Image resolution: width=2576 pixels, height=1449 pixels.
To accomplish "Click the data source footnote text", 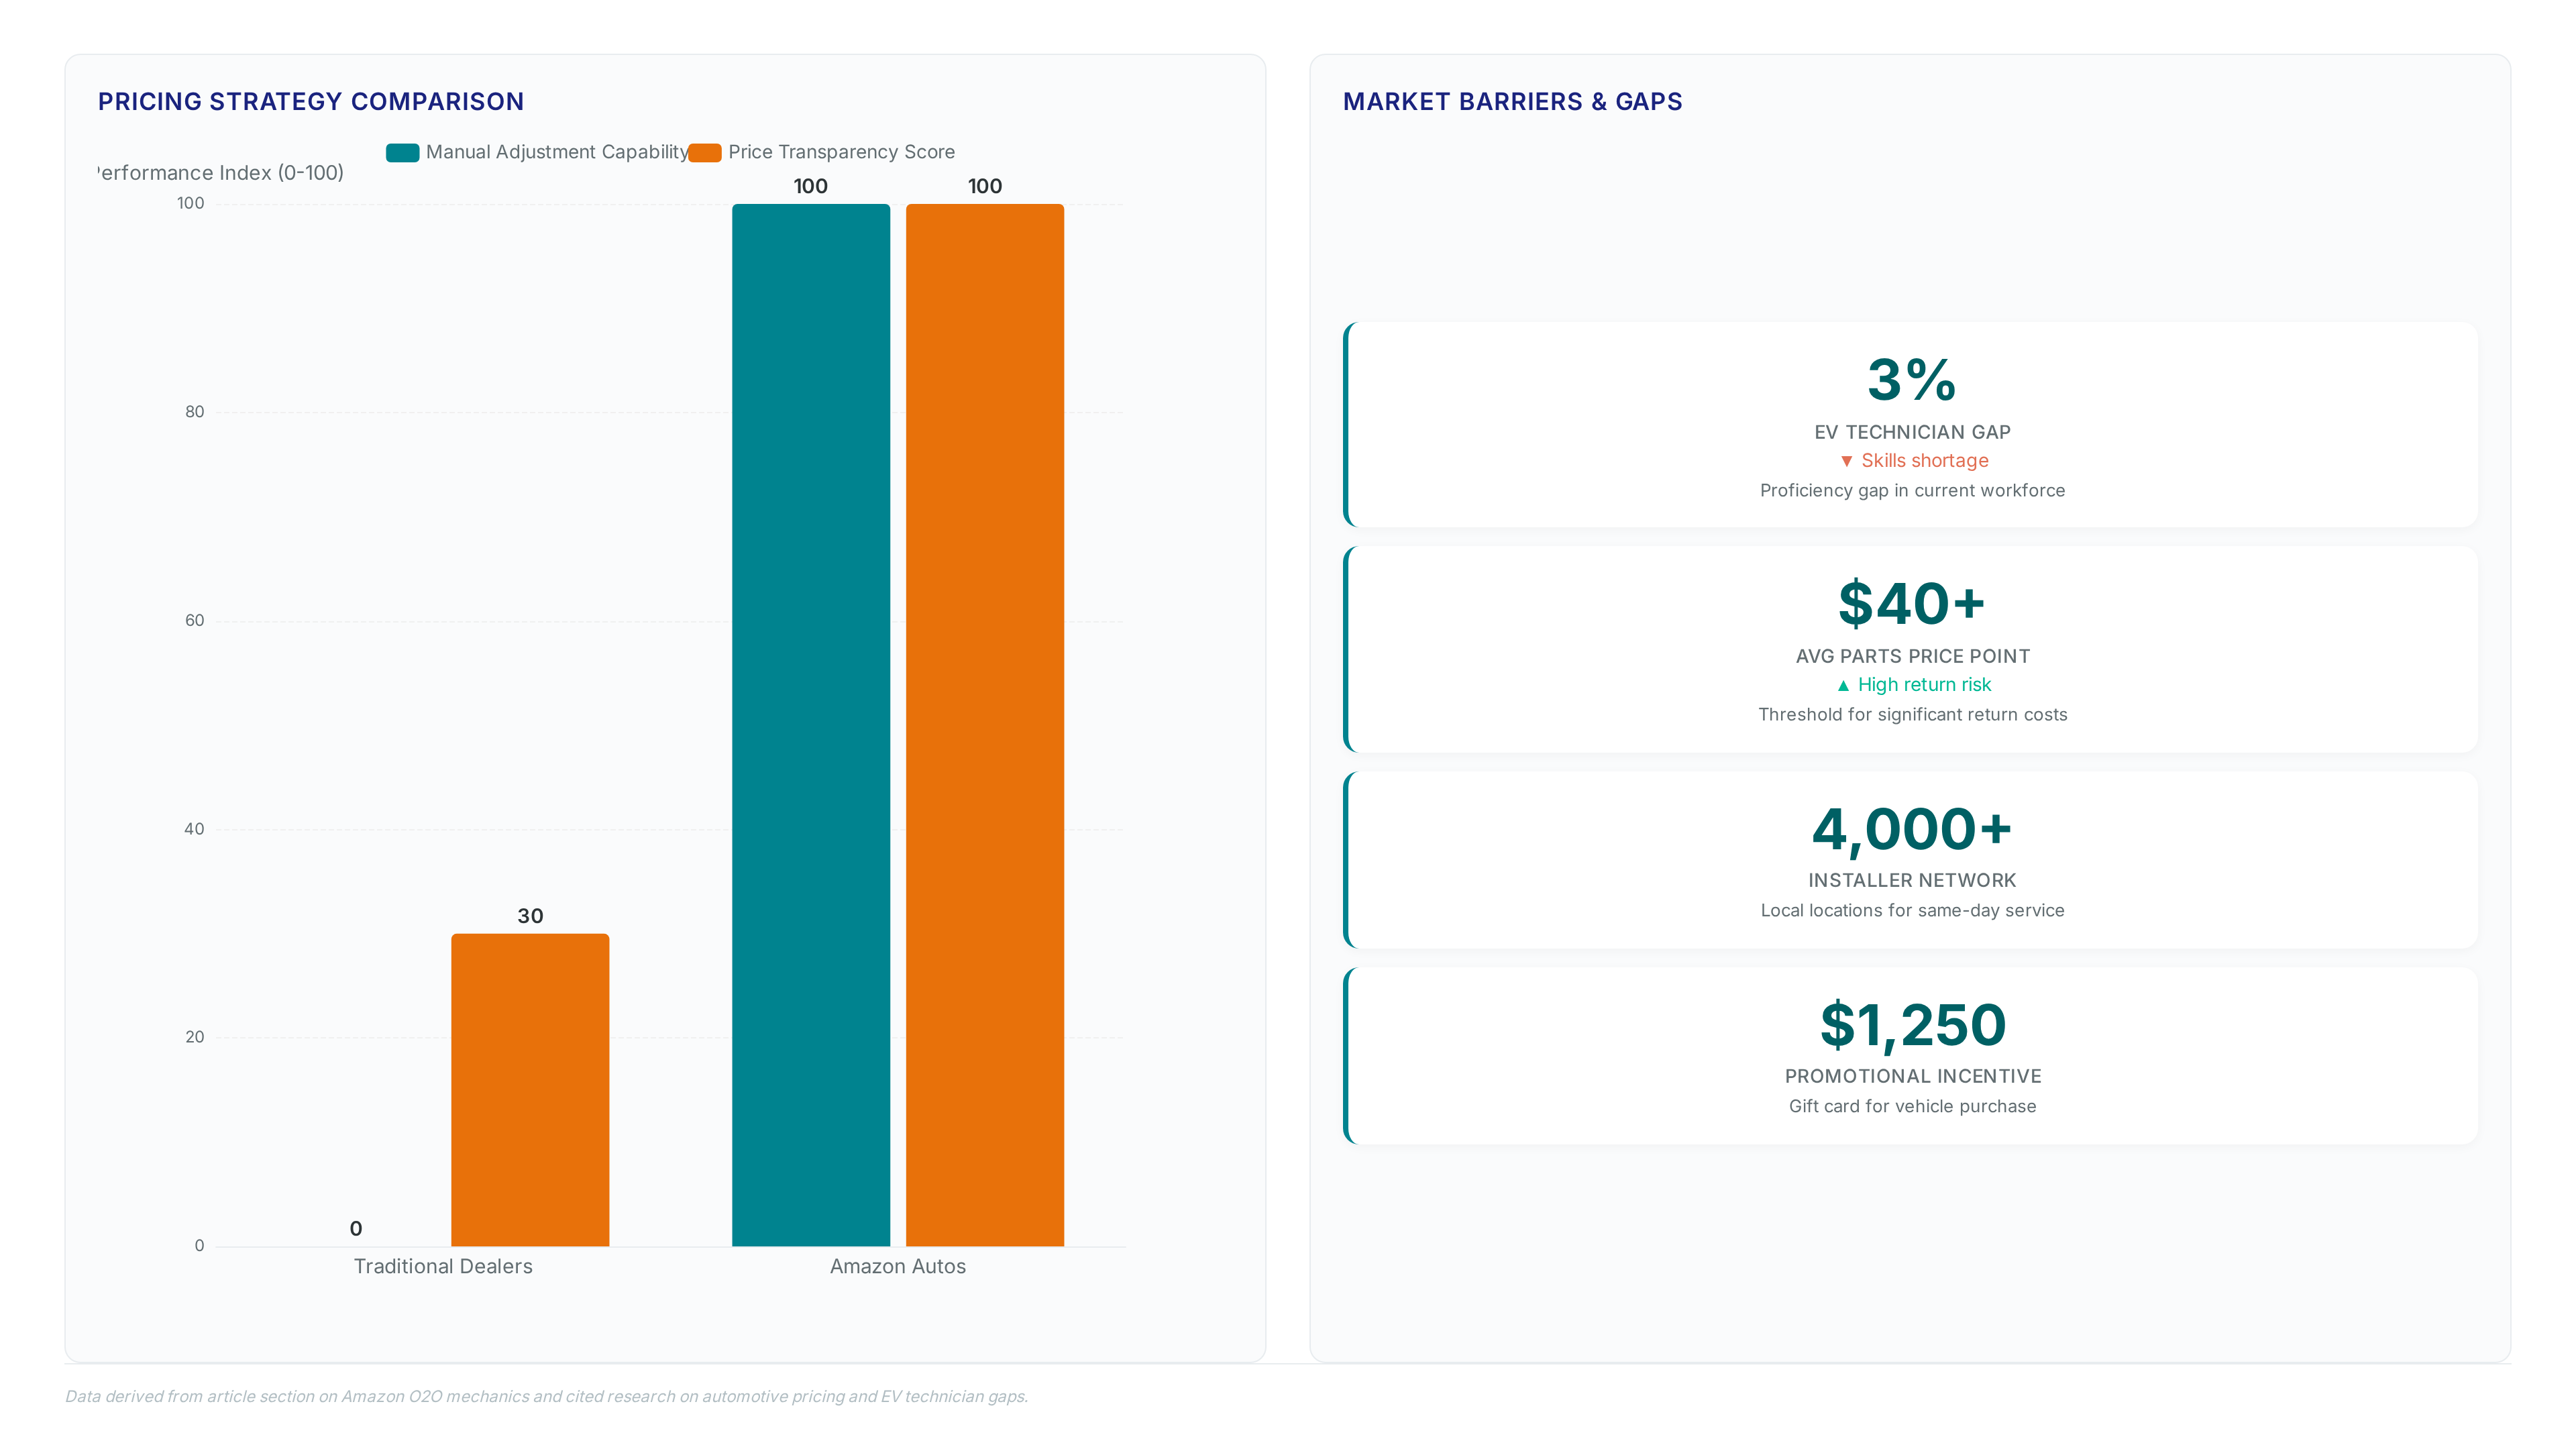I will (547, 1397).
